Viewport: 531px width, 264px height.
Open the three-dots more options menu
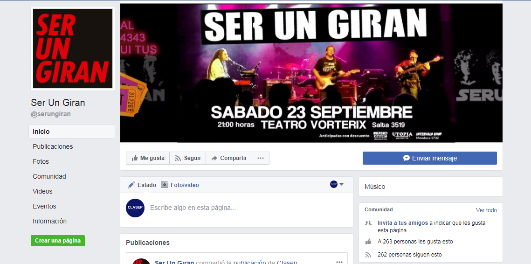(x=261, y=158)
